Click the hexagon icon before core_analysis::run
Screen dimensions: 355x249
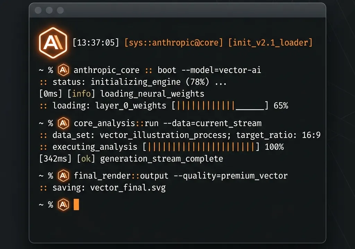pyautogui.click(x=63, y=123)
